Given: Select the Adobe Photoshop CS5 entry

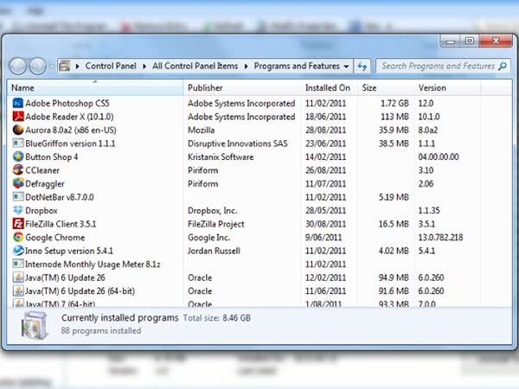Looking at the screenshot, I should point(67,103).
